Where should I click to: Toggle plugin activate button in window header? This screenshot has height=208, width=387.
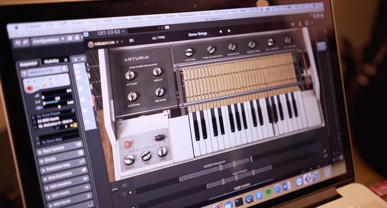tap(86, 34)
